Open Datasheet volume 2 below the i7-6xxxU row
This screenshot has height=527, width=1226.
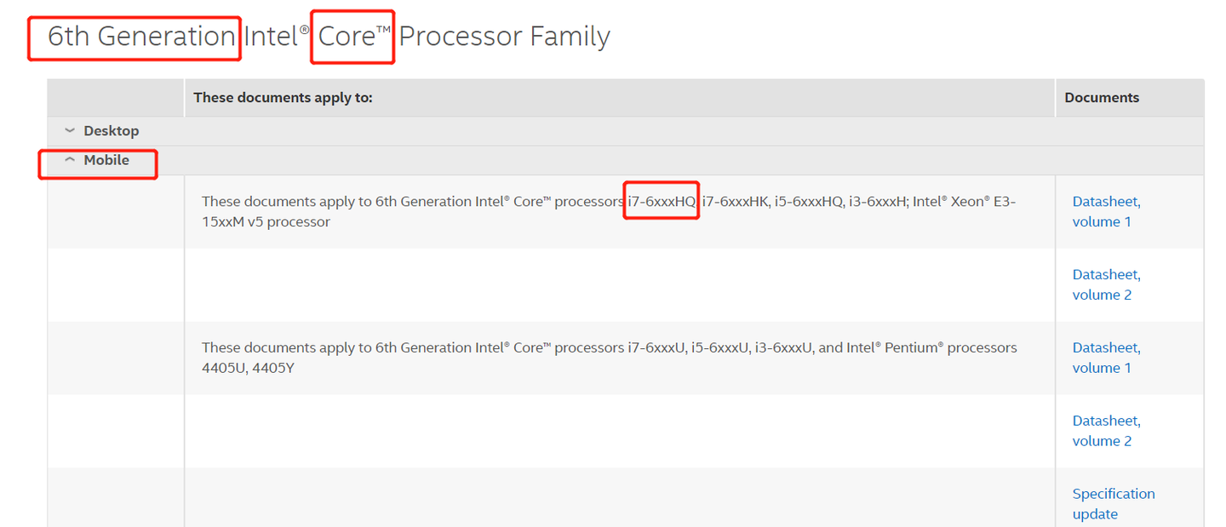(1105, 431)
